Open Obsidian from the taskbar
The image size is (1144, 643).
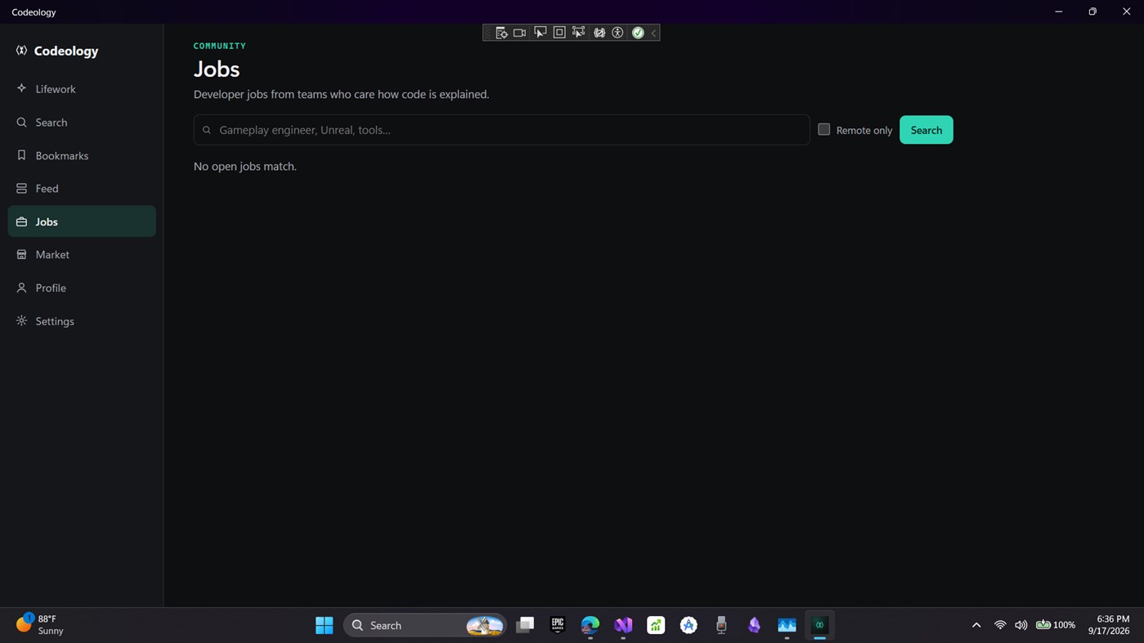[x=754, y=625]
